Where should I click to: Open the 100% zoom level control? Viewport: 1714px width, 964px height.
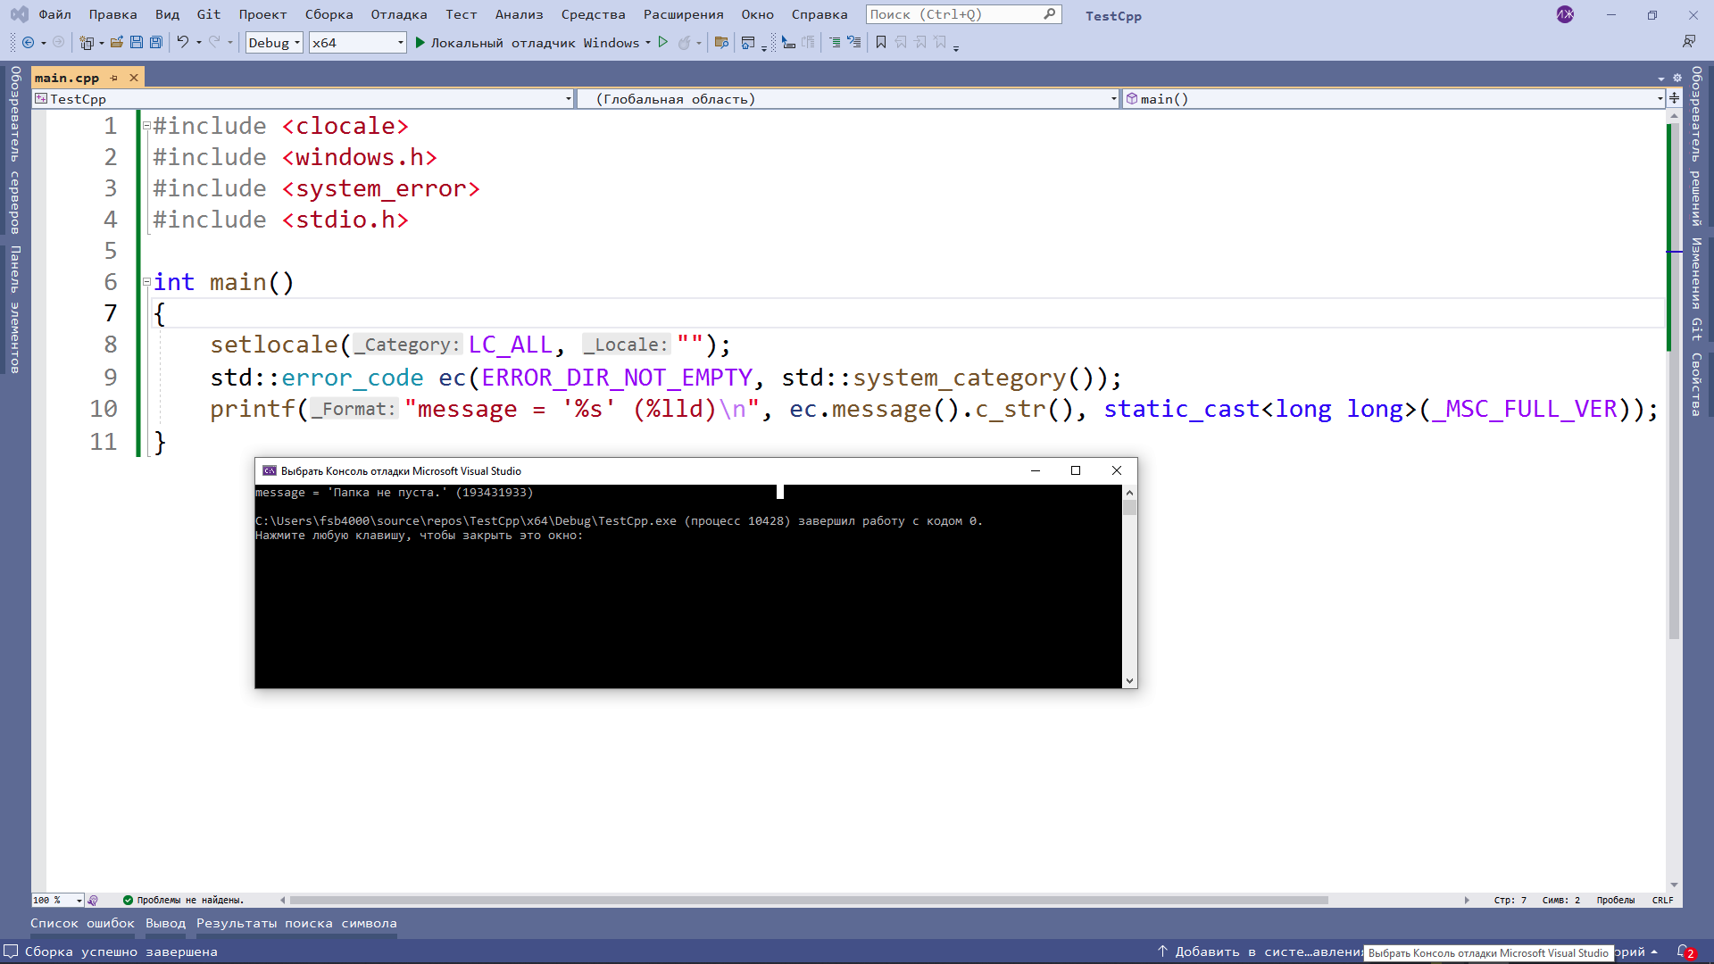tap(56, 900)
